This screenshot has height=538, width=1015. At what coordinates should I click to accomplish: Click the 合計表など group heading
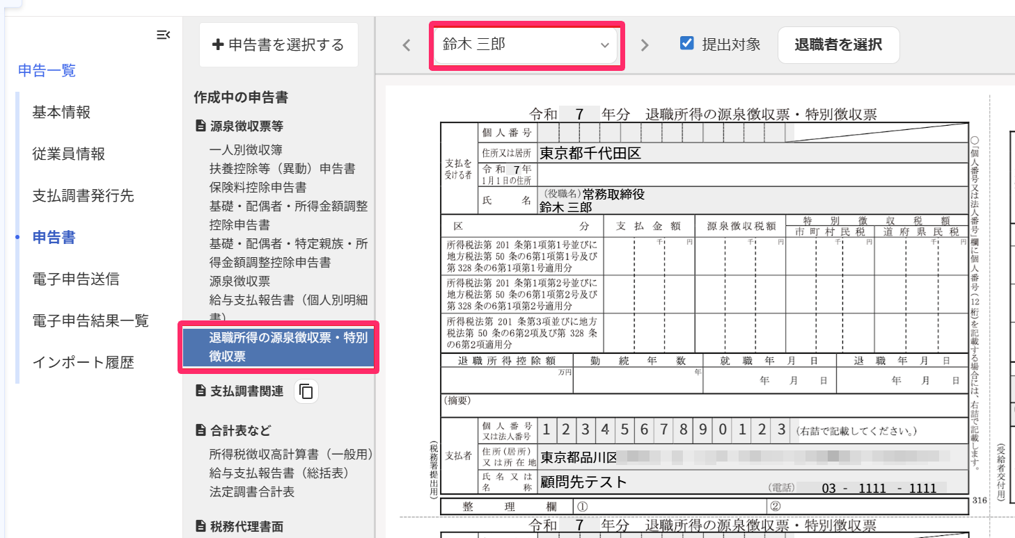241,430
